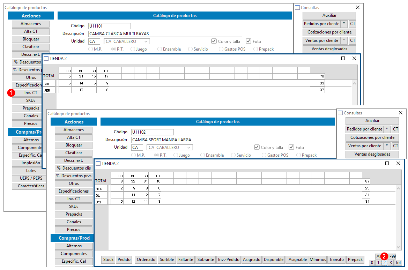Click scroll-up arrow in NEG/OLI/OXF grid
The width and height of the screenshot is (408, 270).
click(x=398, y=188)
